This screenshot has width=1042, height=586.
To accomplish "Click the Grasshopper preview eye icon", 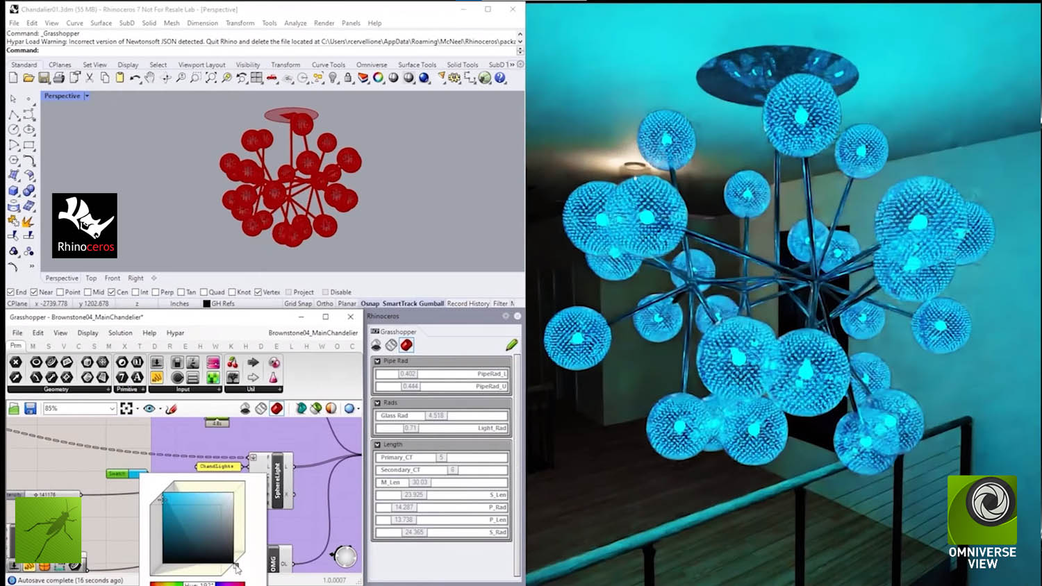I will tap(149, 408).
